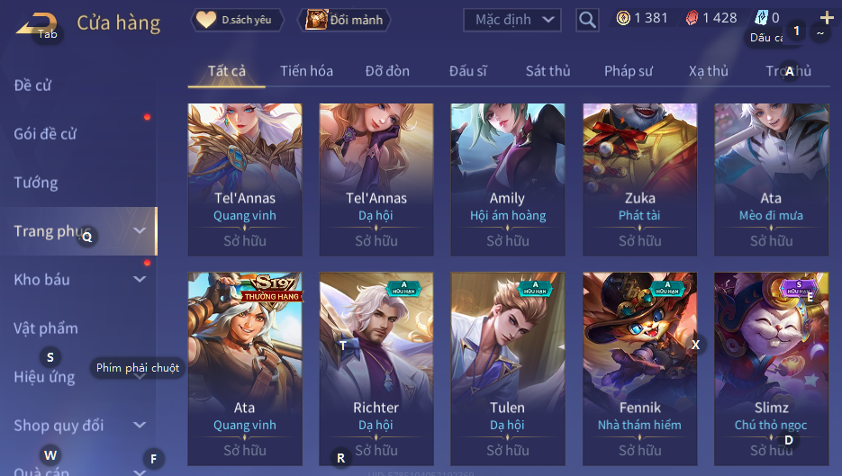The height and width of the screenshot is (476, 842).
Task: Click the gold coin currency icon
Action: pos(623,18)
